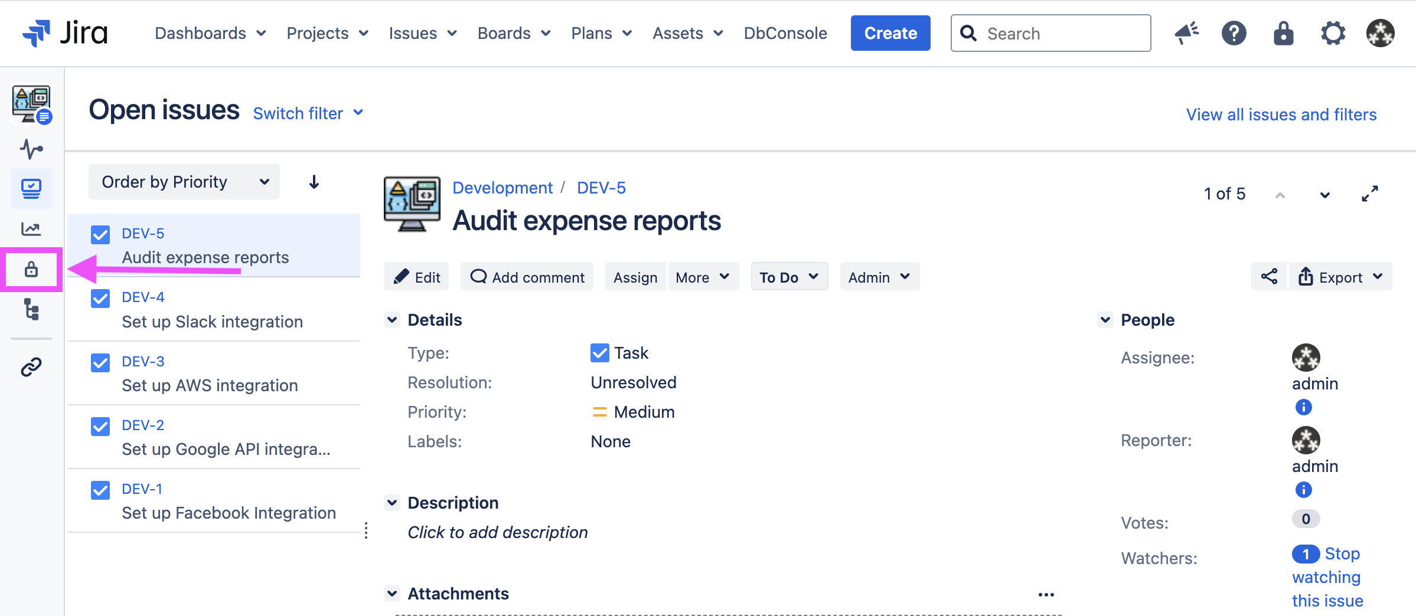Expand issue view to full screen
The height and width of the screenshot is (616, 1416).
pos(1370,194)
